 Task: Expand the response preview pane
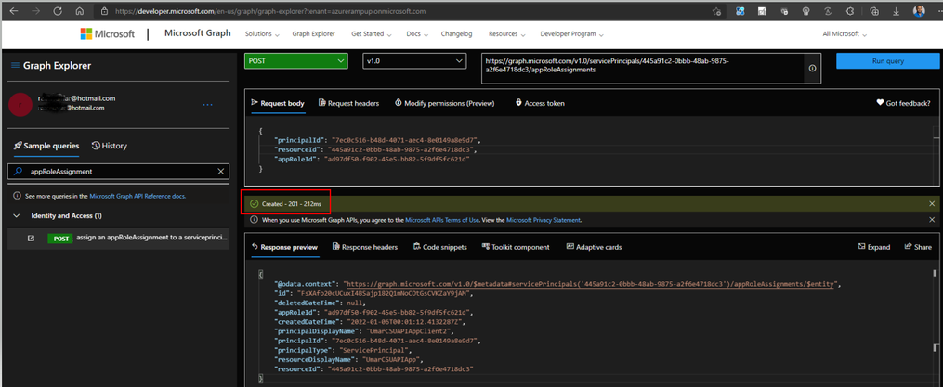(874, 247)
